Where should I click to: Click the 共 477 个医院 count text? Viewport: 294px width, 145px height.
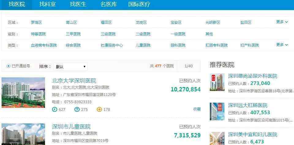coord(162,66)
